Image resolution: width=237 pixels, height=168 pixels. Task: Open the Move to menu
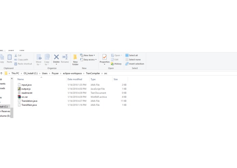coord(39,60)
